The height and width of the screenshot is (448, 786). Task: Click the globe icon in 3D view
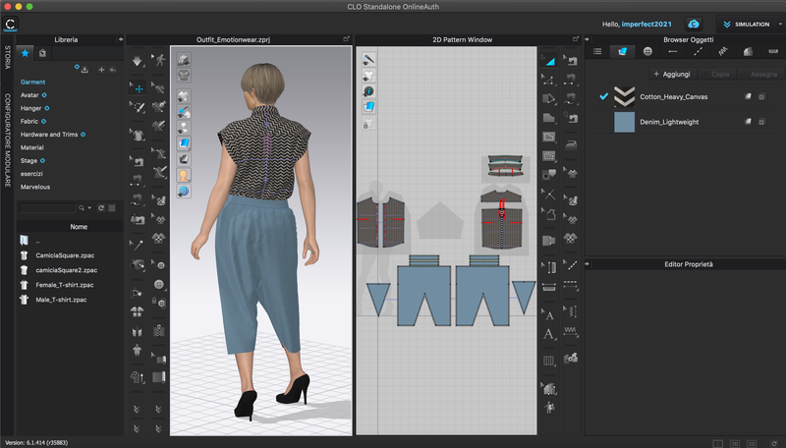click(x=184, y=191)
